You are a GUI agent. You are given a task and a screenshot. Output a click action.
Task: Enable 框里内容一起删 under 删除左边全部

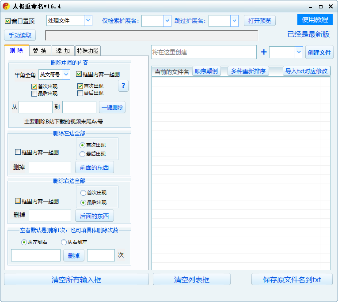18,152
